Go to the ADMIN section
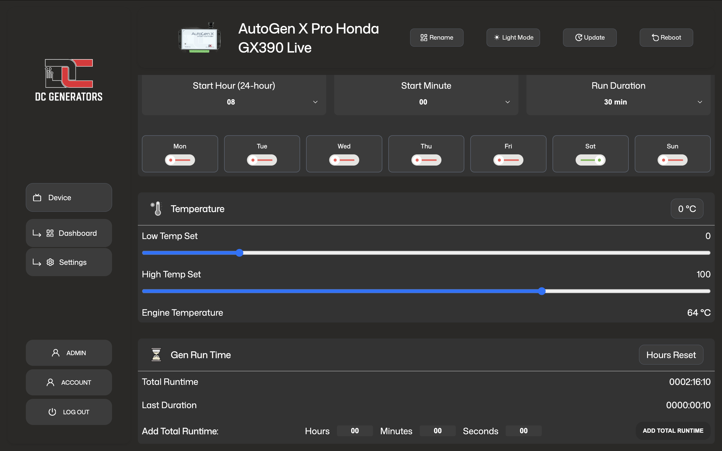 (x=69, y=353)
